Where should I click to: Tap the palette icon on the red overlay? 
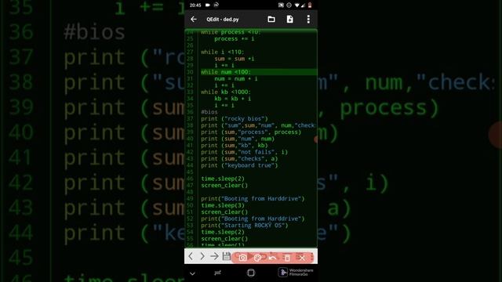257,258
